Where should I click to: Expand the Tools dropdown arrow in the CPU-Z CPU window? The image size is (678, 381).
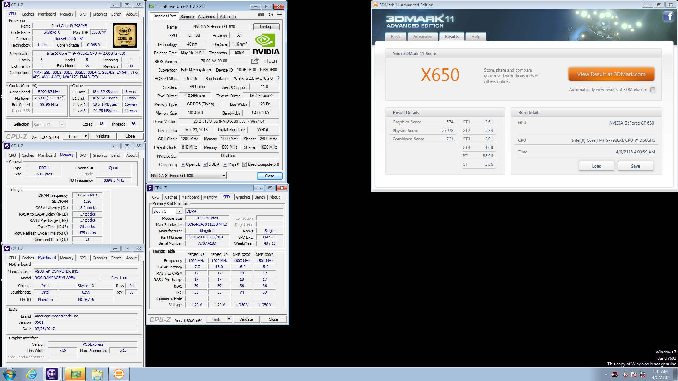(x=85, y=136)
